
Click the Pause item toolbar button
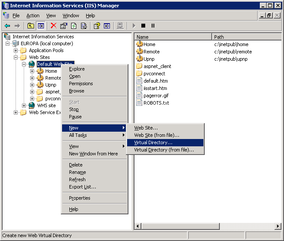(x=153, y=26)
